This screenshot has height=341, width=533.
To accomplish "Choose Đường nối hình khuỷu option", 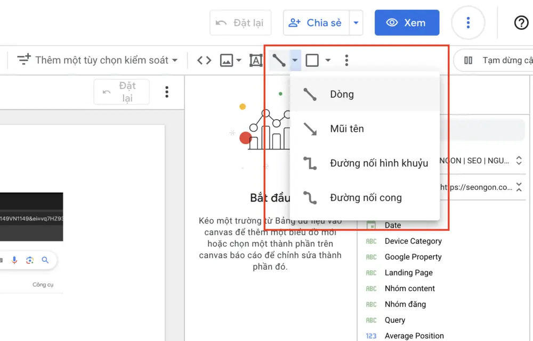I will pyautogui.click(x=365, y=163).
